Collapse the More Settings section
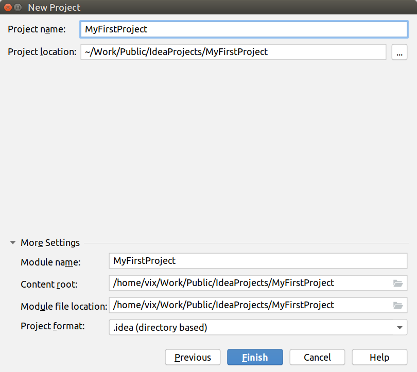This screenshot has height=372, width=417. (x=12, y=243)
